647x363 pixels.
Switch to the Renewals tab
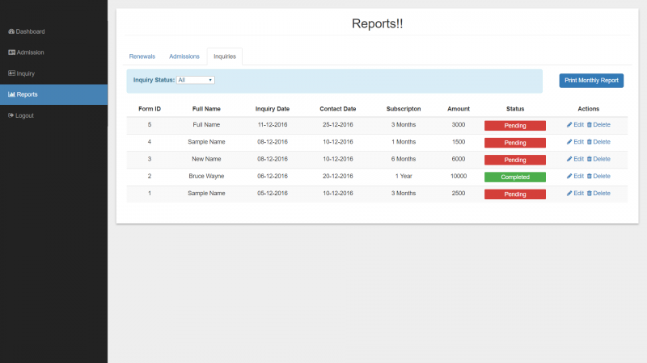(142, 56)
